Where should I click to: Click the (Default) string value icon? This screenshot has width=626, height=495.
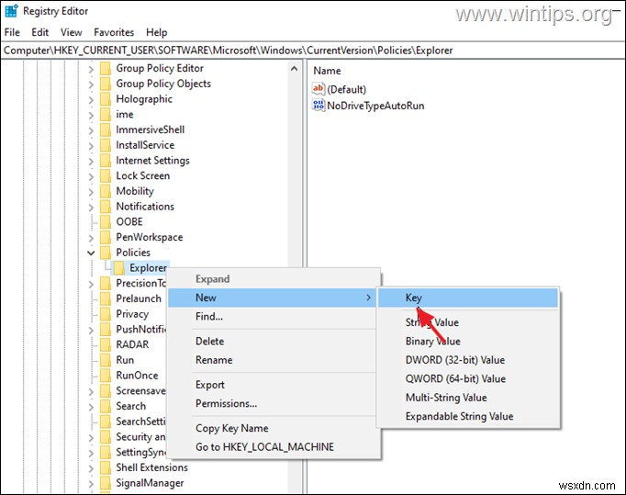[319, 89]
